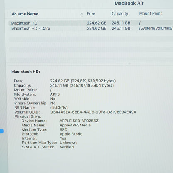Click the media name AppleAPFSMedia
The image size is (173, 173).
click(75, 125)
